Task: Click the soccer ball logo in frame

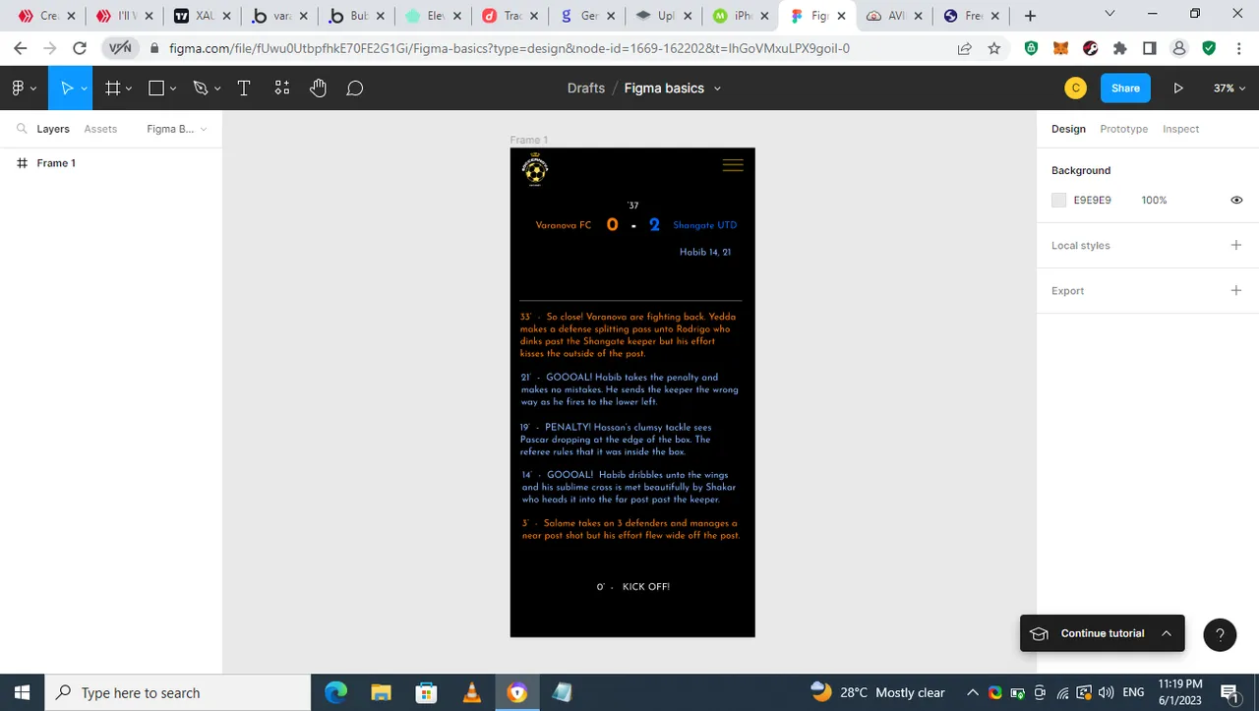Action: click(534, 170)
